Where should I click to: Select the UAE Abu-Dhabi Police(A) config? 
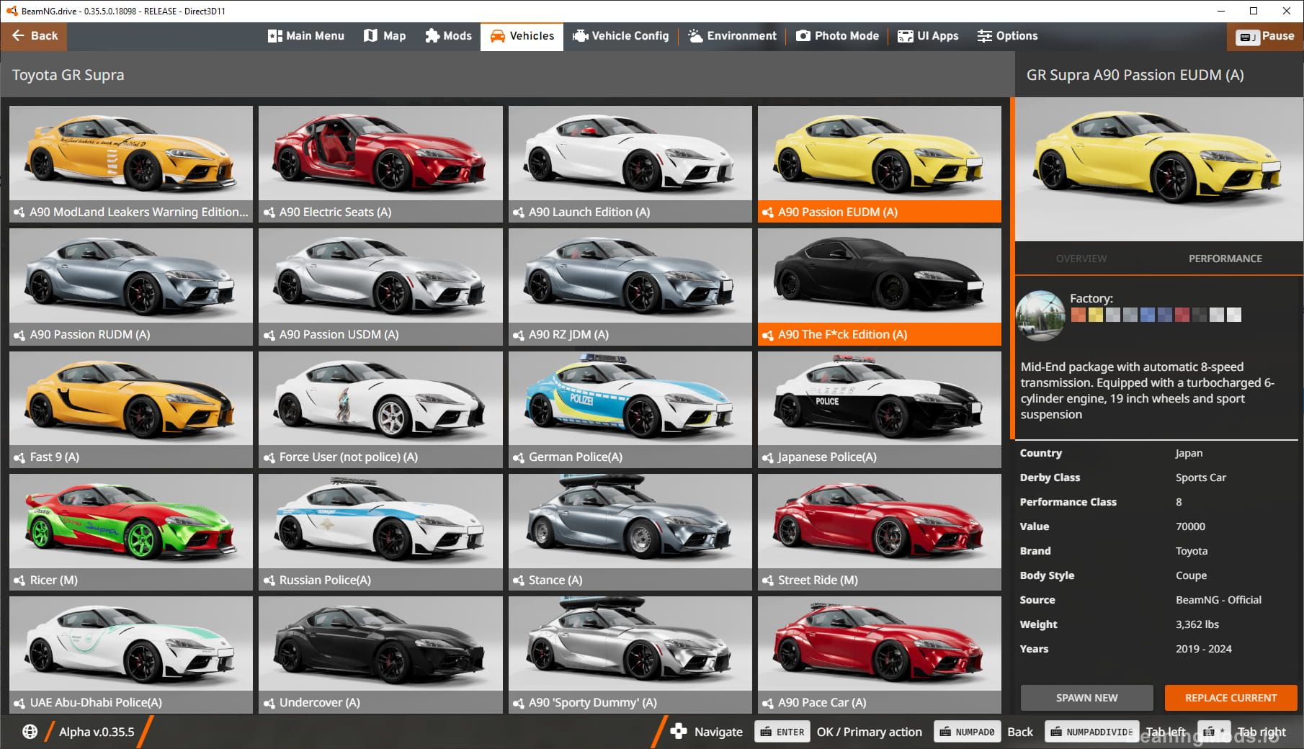click(x=131, y=654)
